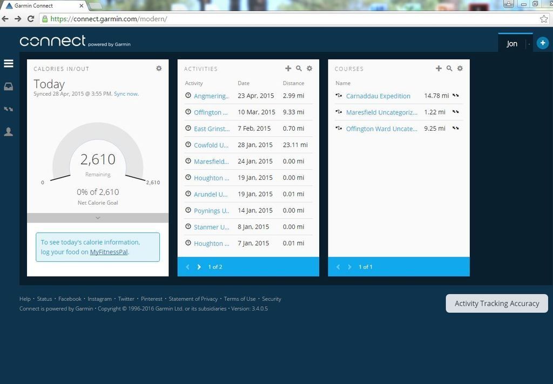Image resolution: width=553 pixels, height=384 pixels.
Task: Click the calorie gauge showing 2,610
Action: [x=98, y=152]
